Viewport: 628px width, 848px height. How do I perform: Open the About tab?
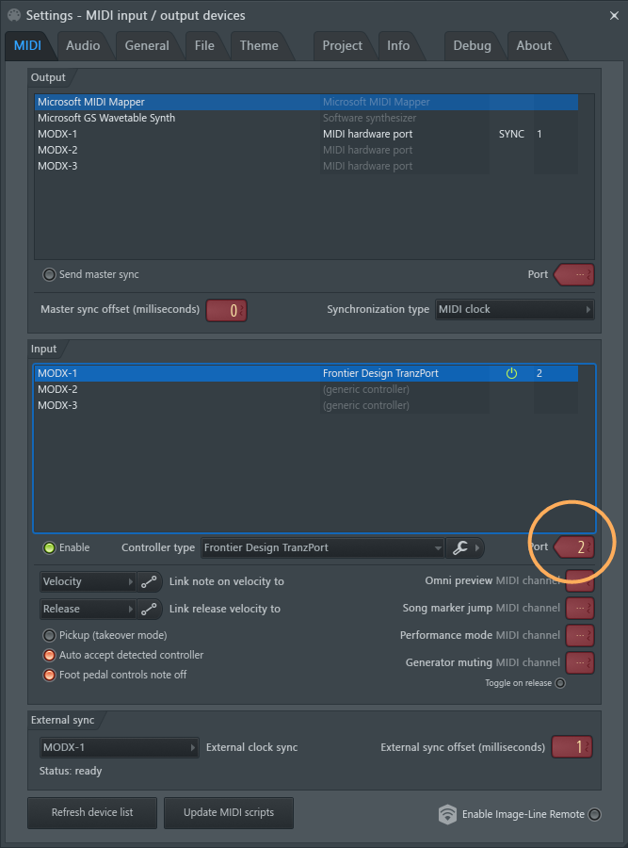click(x=534, y=46)
